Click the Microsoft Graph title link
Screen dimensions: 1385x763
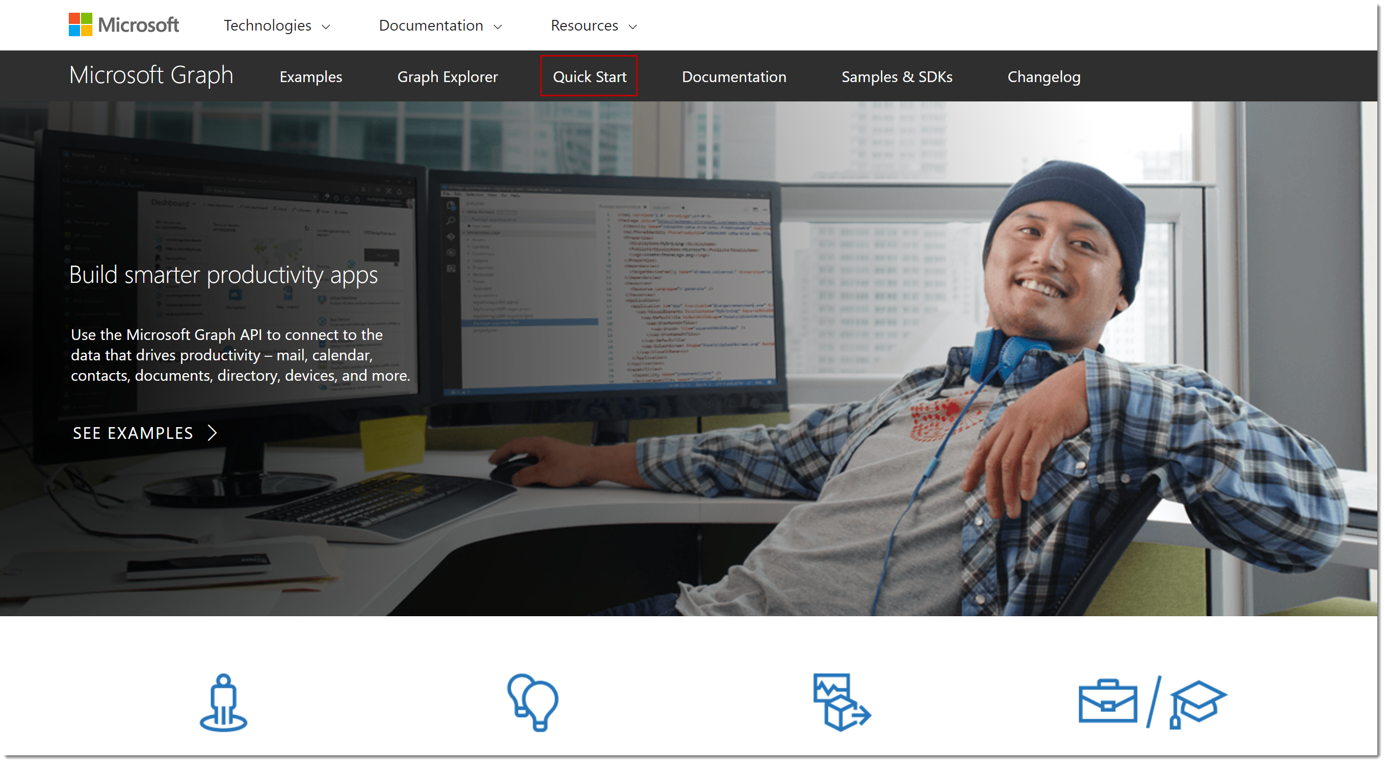tap(151, 75)
